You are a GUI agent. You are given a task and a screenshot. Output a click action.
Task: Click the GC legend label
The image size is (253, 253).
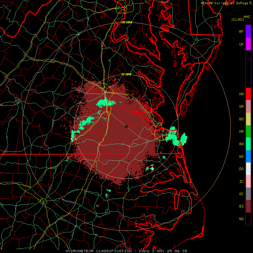coord(241,194)
